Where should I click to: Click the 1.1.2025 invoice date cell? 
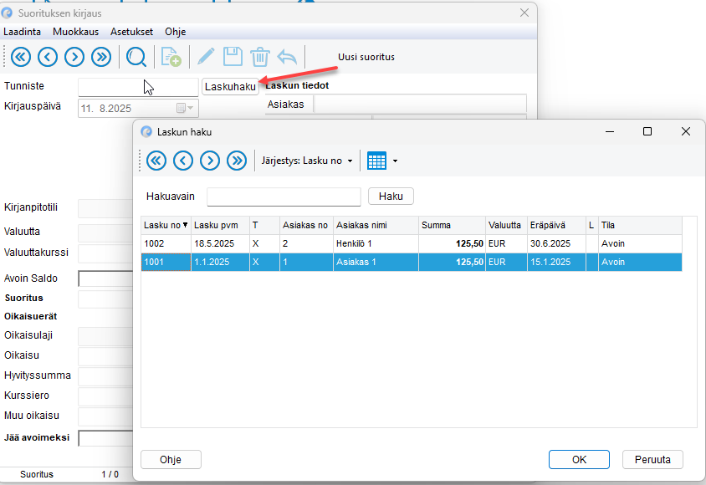coord(220,262)
